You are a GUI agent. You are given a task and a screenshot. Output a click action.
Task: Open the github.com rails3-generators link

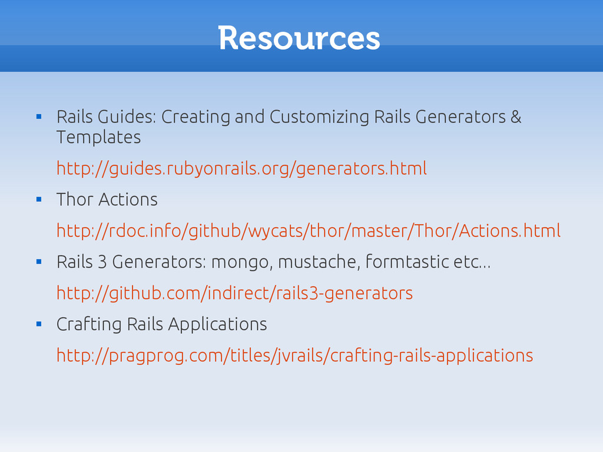234,293
